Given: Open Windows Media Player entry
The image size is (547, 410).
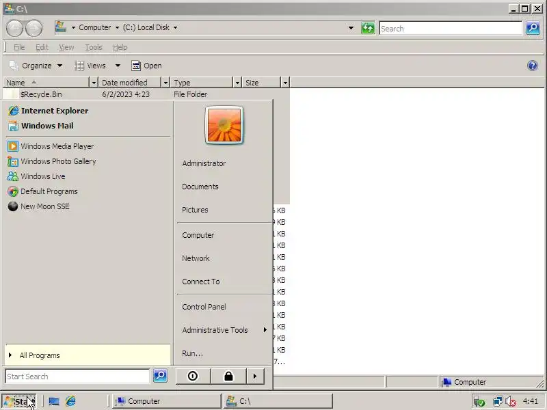Looking at the screenshot, I should 51,146.
